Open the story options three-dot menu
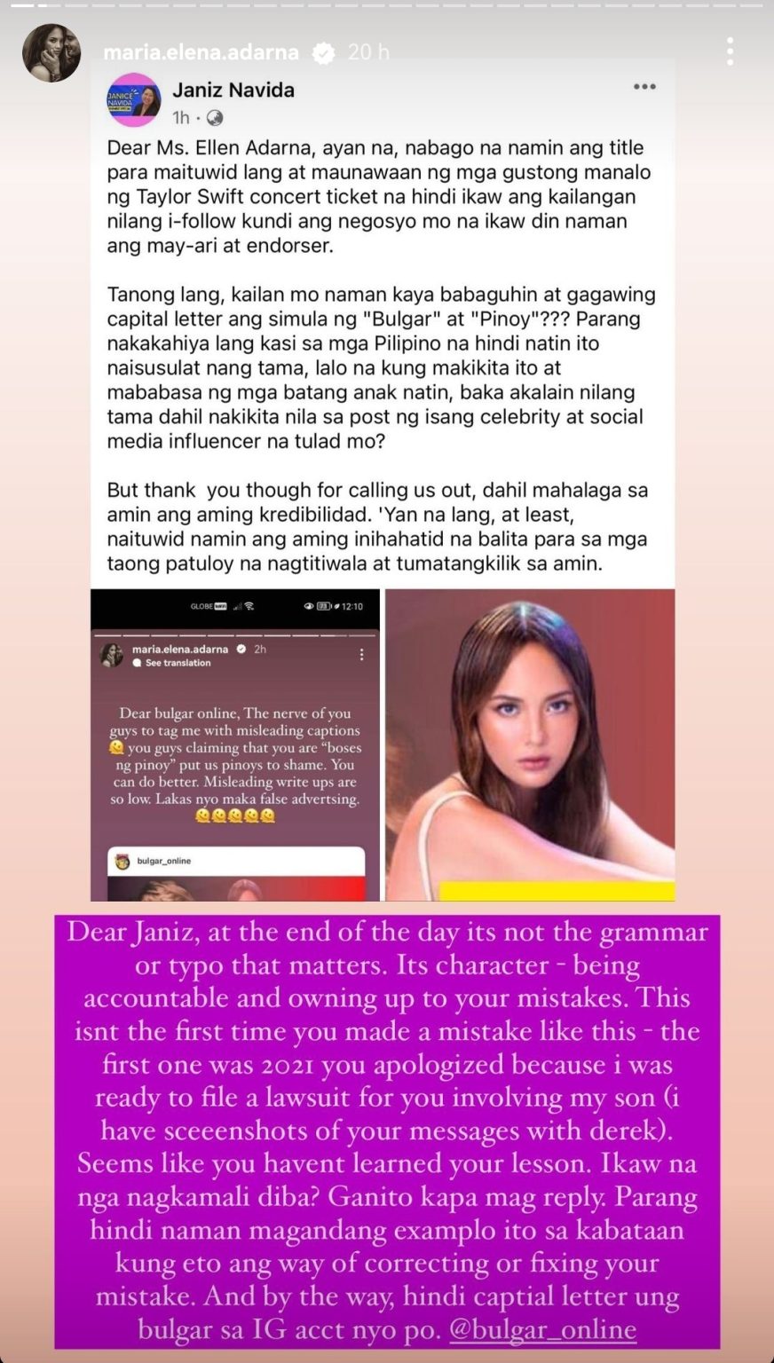This screenshot has width=774, height=1363. click(730, 51)
